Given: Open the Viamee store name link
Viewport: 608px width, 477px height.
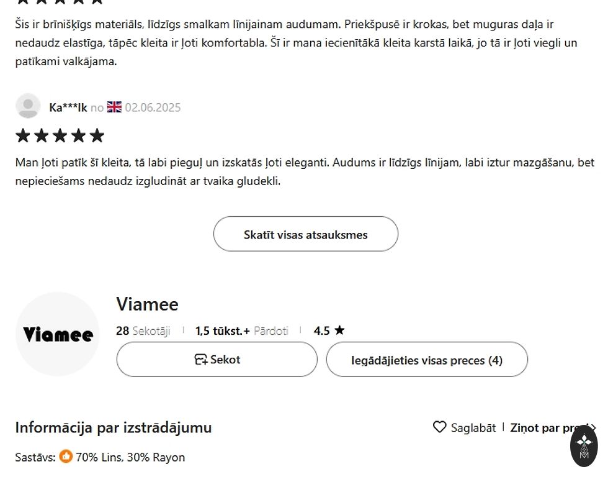Looking at the screenshot, I should 147,304.
